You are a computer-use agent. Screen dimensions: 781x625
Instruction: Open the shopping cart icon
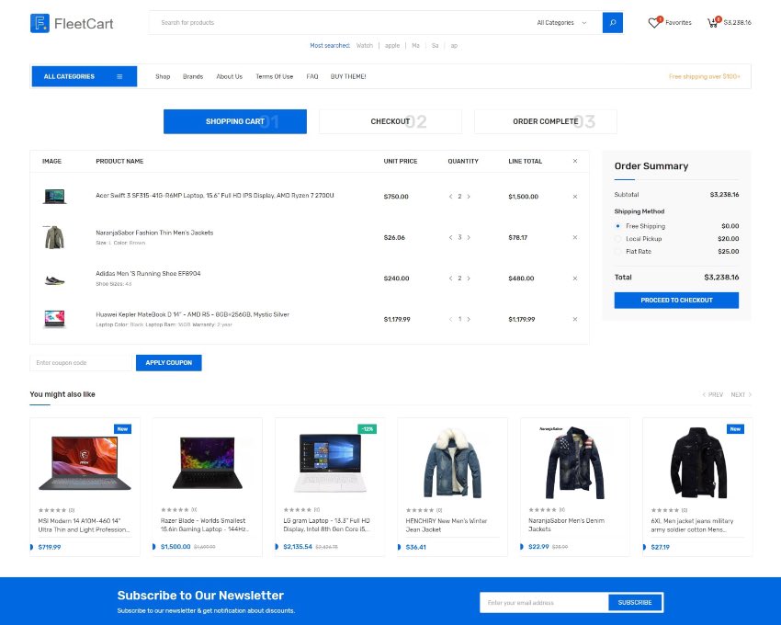coord(714,22)
